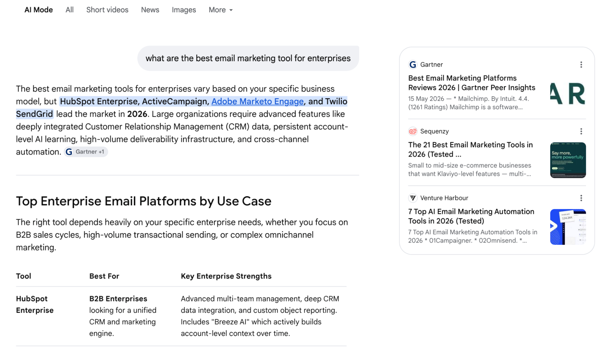Open the three-dot menu for Sequenzy result
This screenshot has height=349, width=601.
pos(581,131)
